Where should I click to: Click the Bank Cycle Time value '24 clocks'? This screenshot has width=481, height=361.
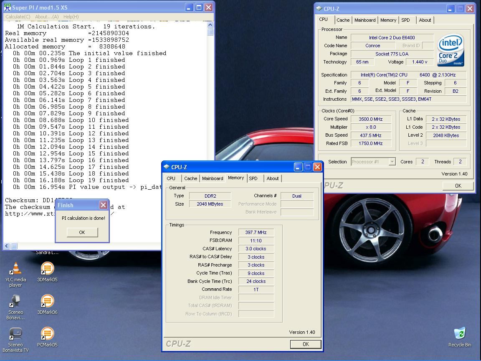tap(256, 281)
